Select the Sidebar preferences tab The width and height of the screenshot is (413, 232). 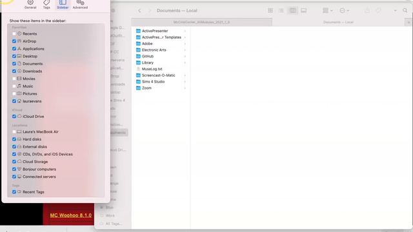tap(63, 5)
